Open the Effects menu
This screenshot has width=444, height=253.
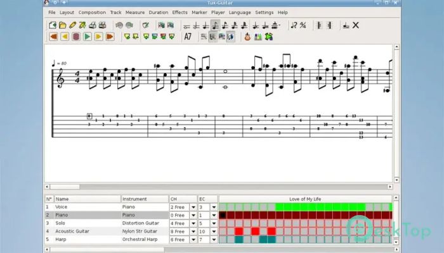coord(180,13)
